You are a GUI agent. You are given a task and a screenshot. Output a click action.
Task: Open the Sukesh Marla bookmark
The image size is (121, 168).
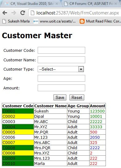coord(16,21)
